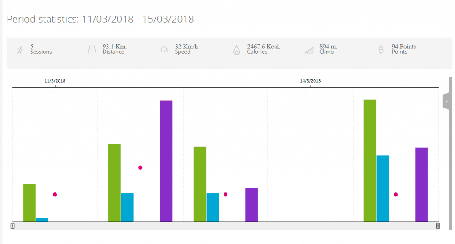Click the Period statistics heading
455x244 pixels.
click(x=100, y=19)
